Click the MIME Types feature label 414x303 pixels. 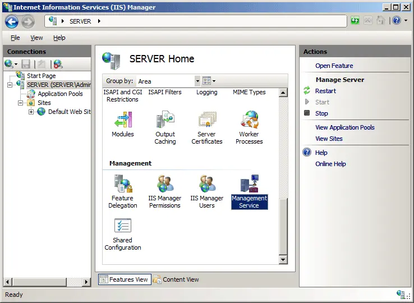pos(249,92)
